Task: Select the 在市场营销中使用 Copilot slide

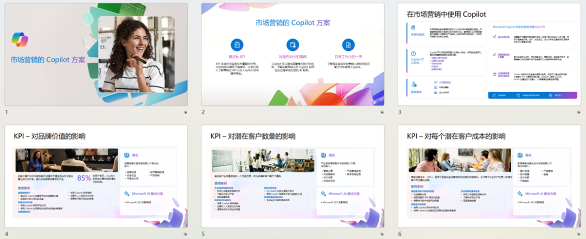Action: click(489, 55)
